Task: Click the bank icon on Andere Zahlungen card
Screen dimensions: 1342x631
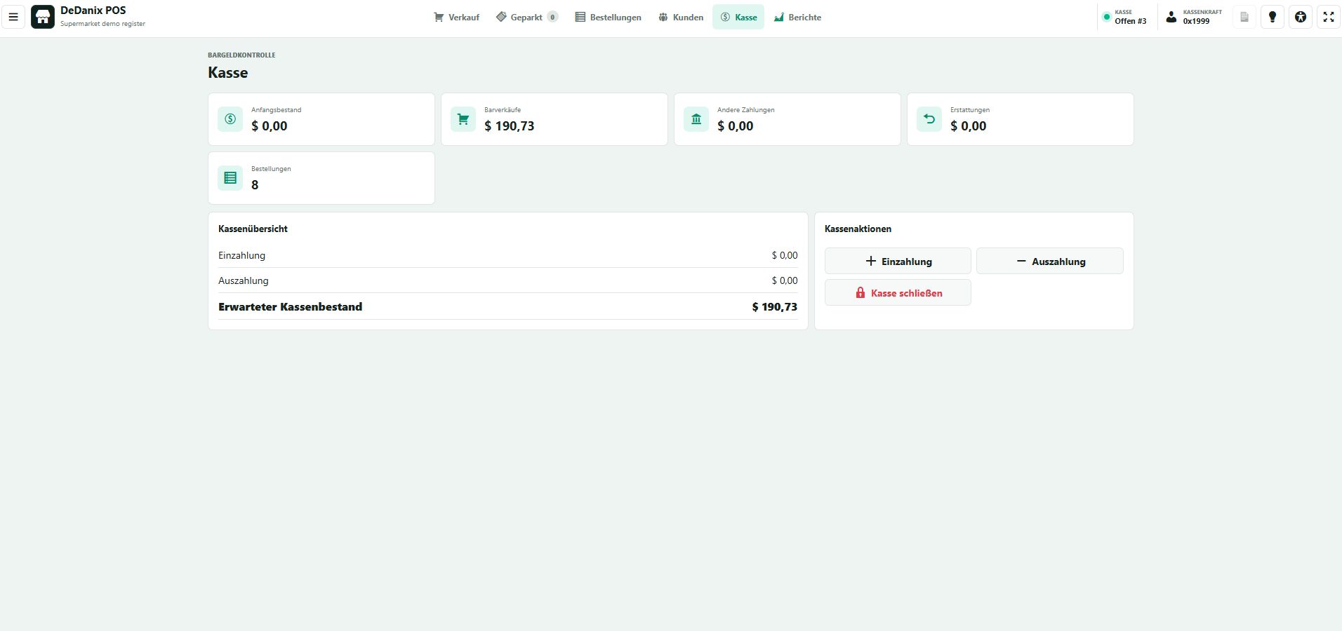Action: (696, 119)
